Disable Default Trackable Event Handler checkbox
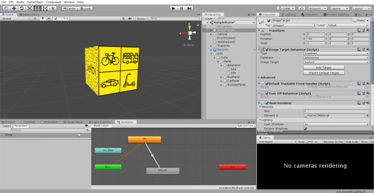Image resolution: width=374 pixels, height=193 pixels. 267,84
